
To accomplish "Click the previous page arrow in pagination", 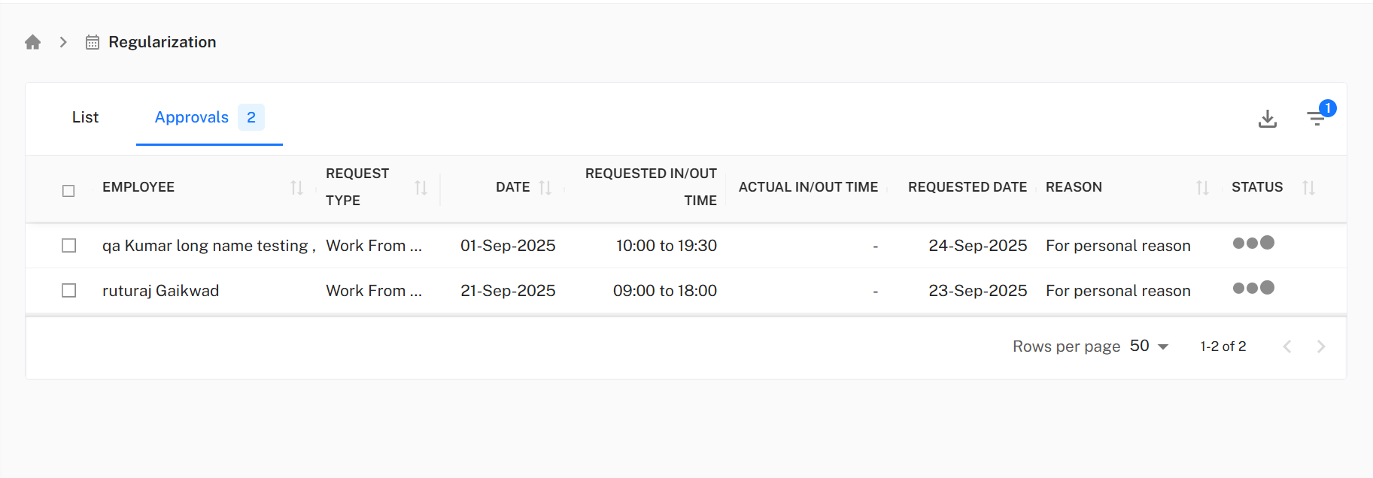I will click(x=1287, y=346).
